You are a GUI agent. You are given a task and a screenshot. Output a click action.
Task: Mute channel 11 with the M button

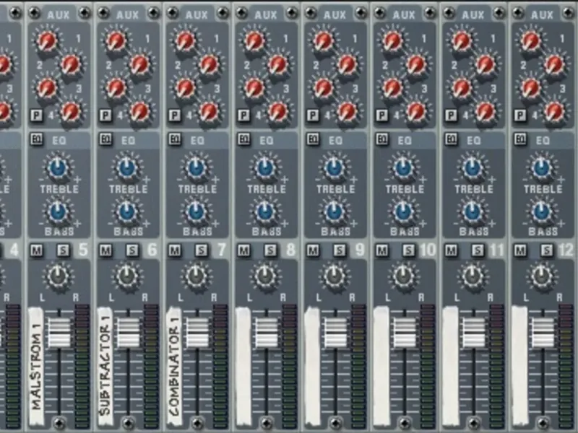click(451, 250)
